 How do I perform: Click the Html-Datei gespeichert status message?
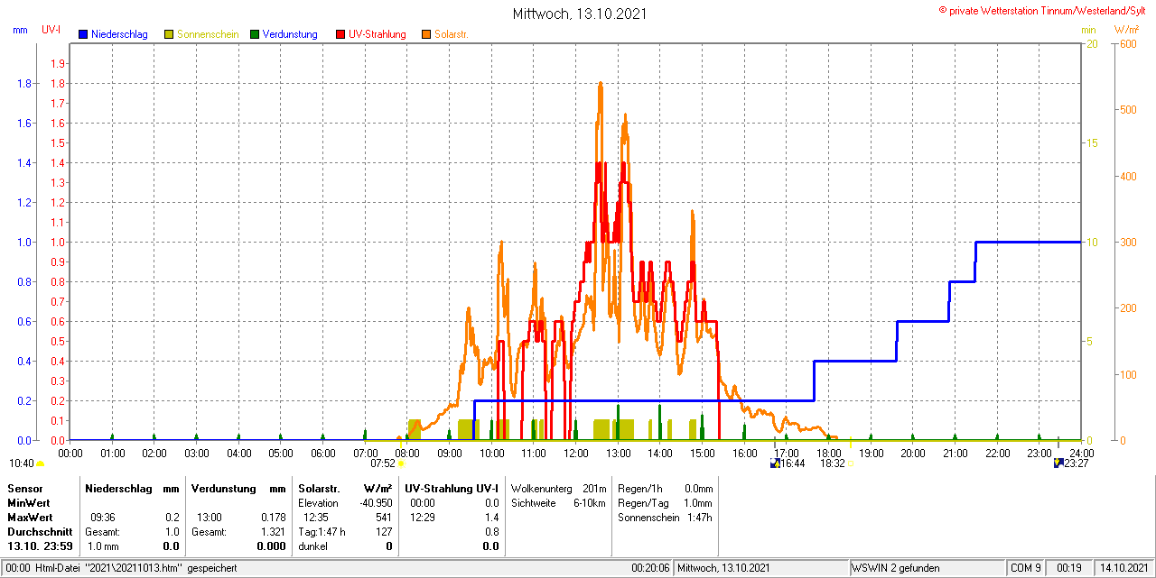click(136, 568)
